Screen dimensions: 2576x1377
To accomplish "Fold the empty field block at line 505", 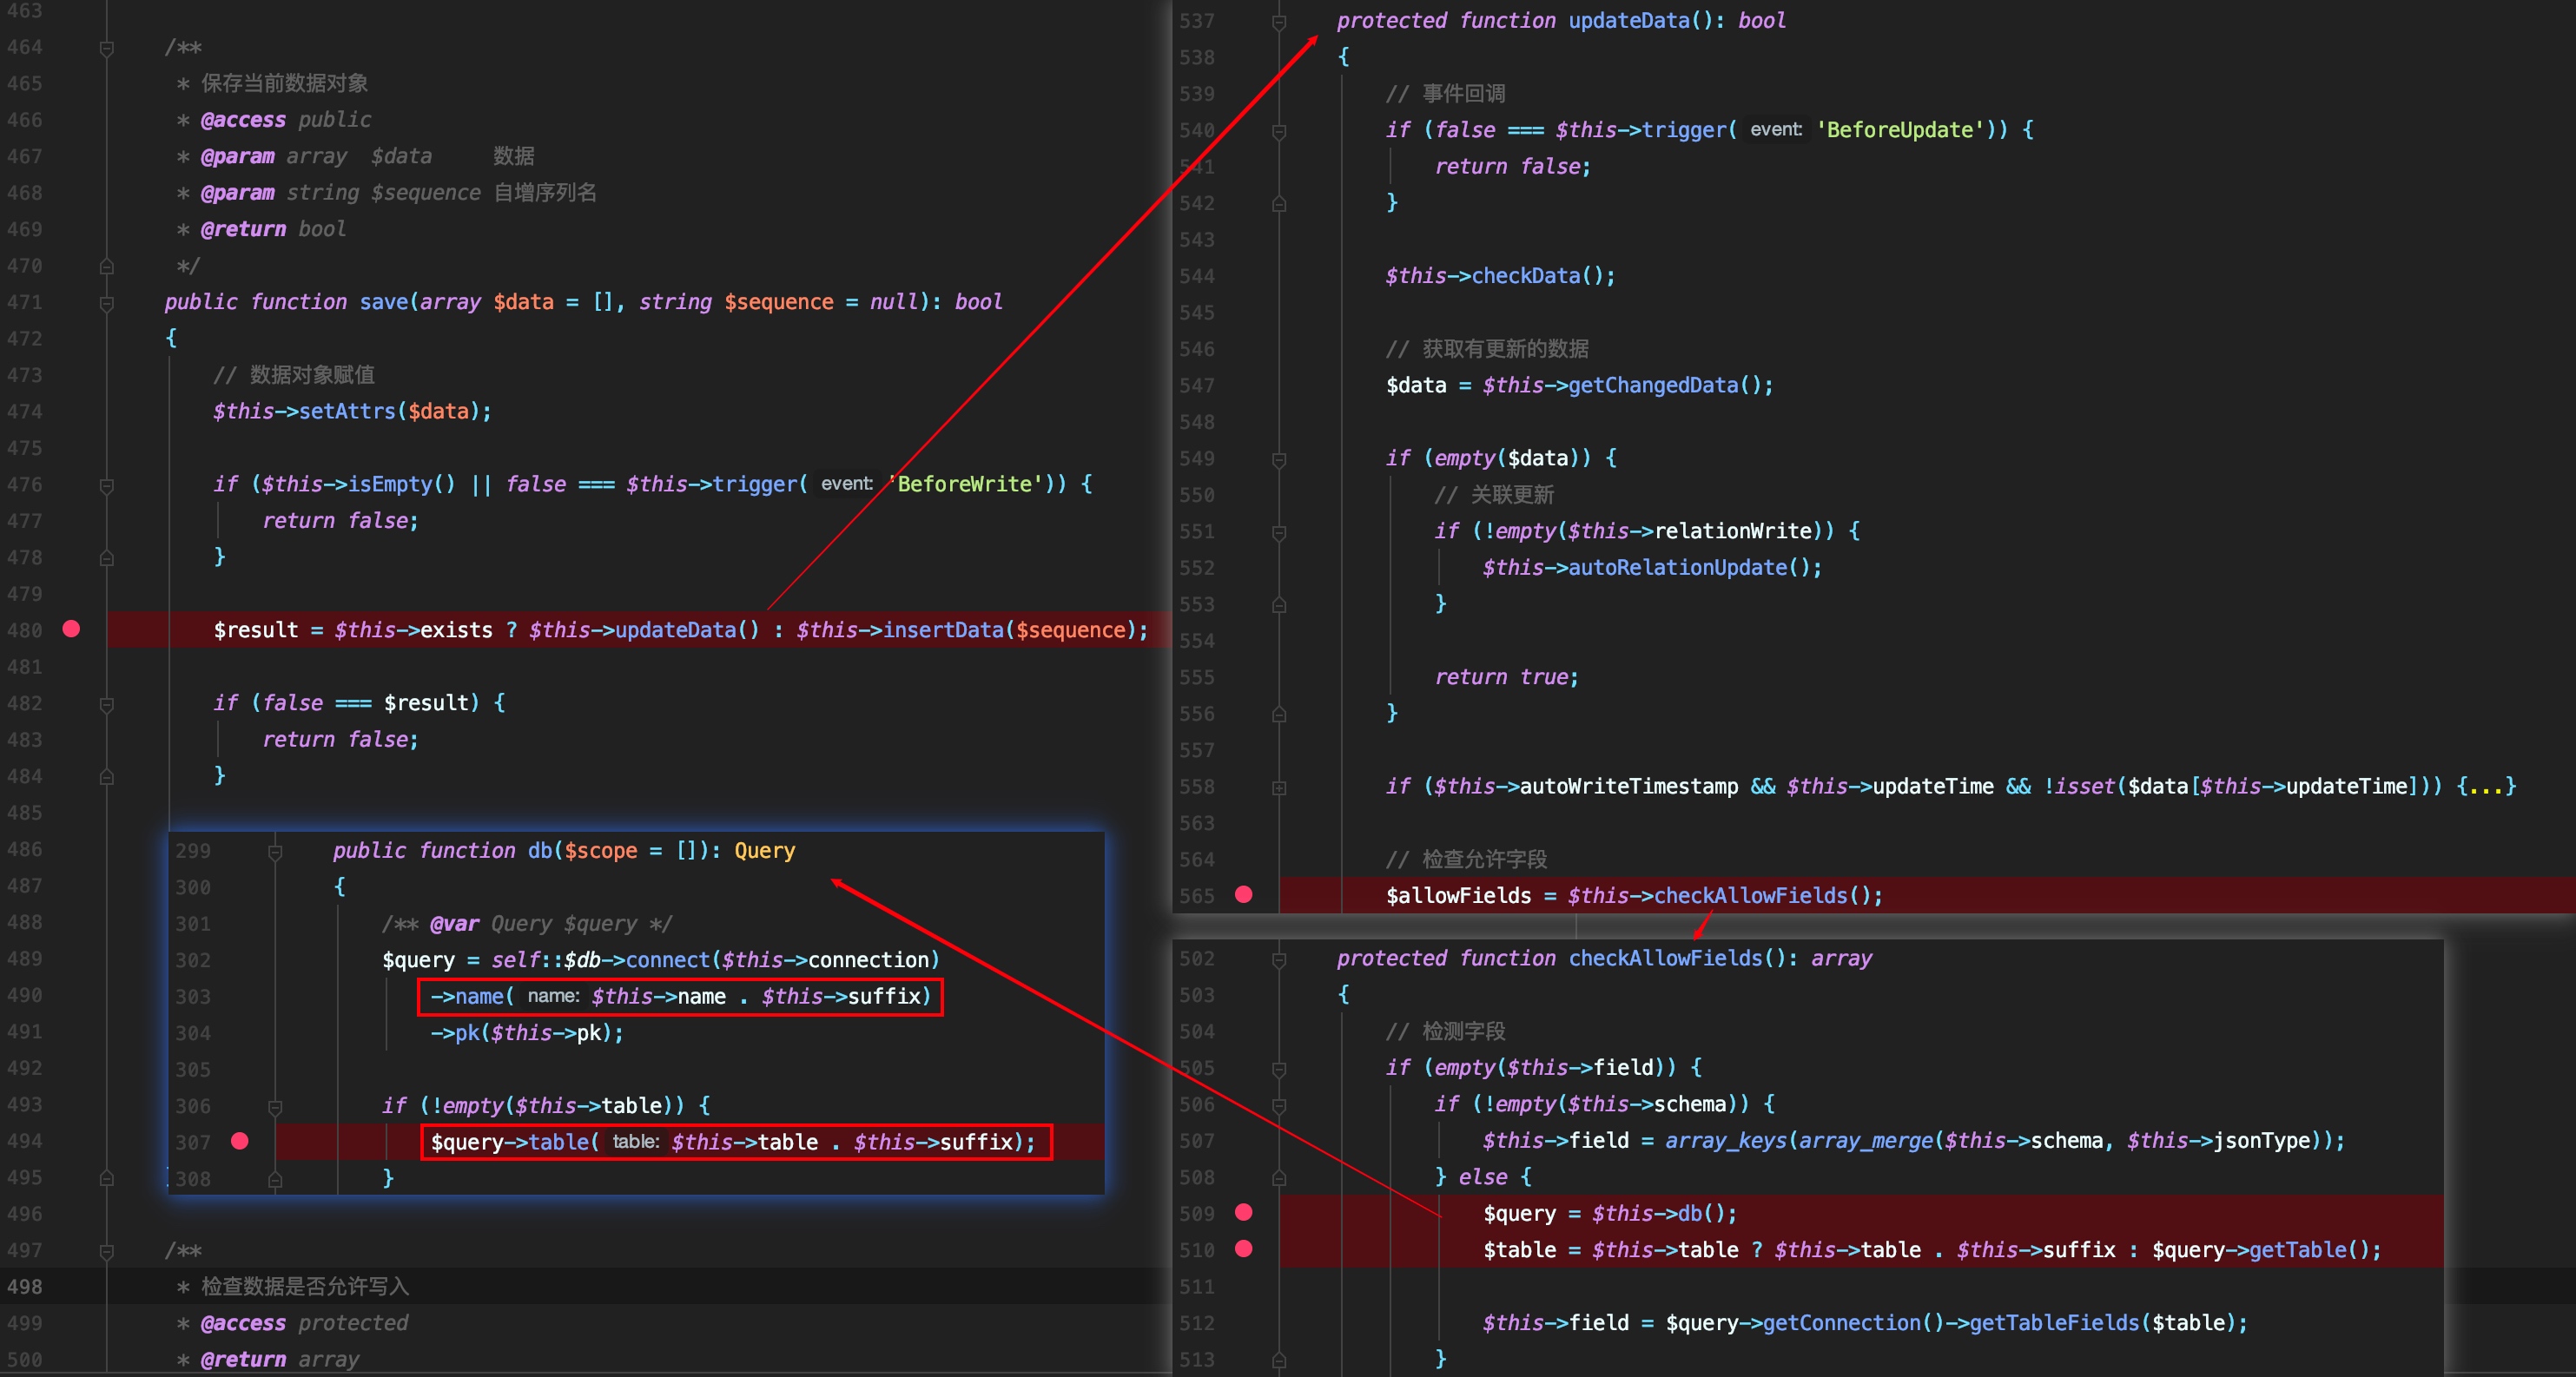I will pos(1279,1069).
